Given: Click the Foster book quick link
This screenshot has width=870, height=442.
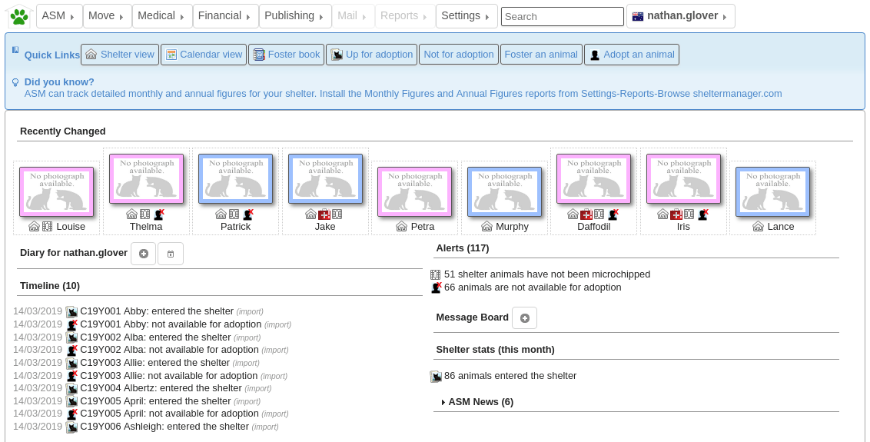Looking at the screenshot, I should point(287,55).
